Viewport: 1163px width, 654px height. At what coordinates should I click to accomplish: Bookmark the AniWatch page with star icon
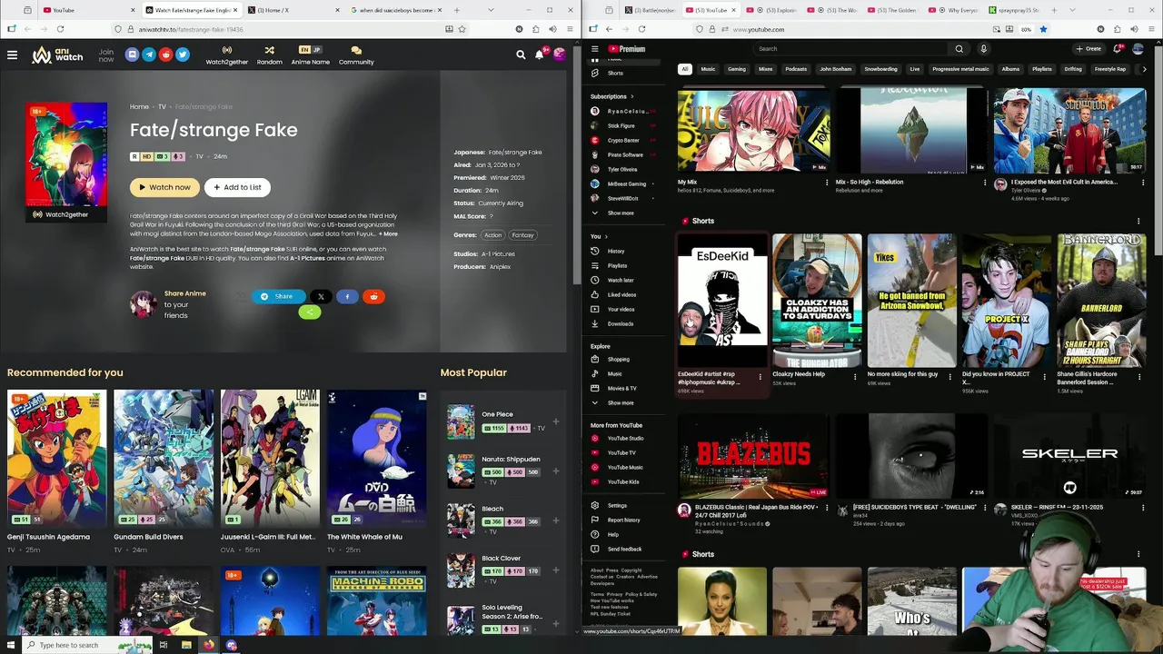[462, 29]
